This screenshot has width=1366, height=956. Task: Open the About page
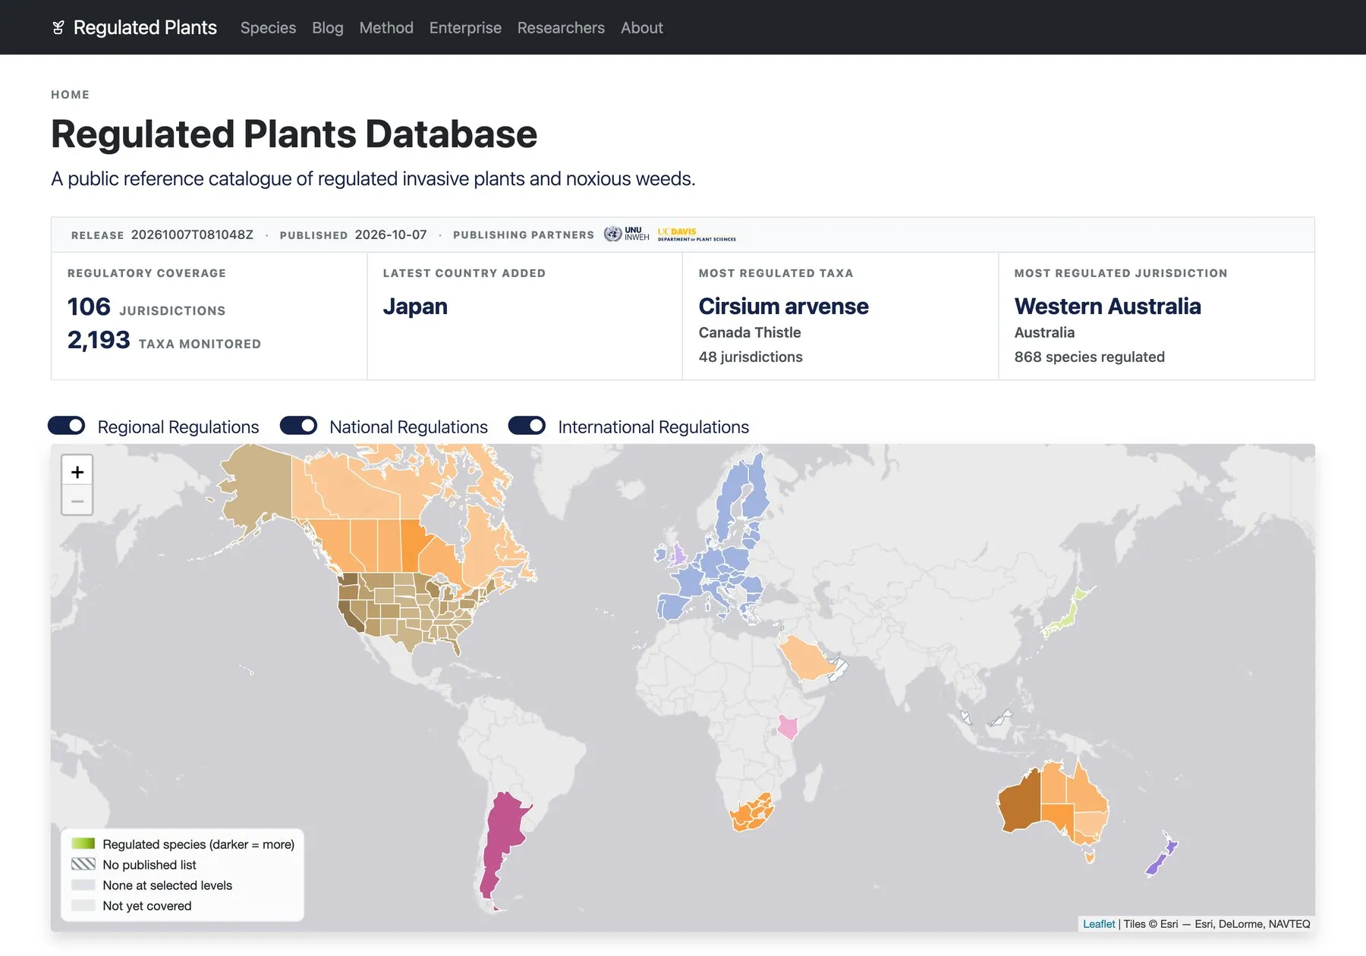[642, 28]
